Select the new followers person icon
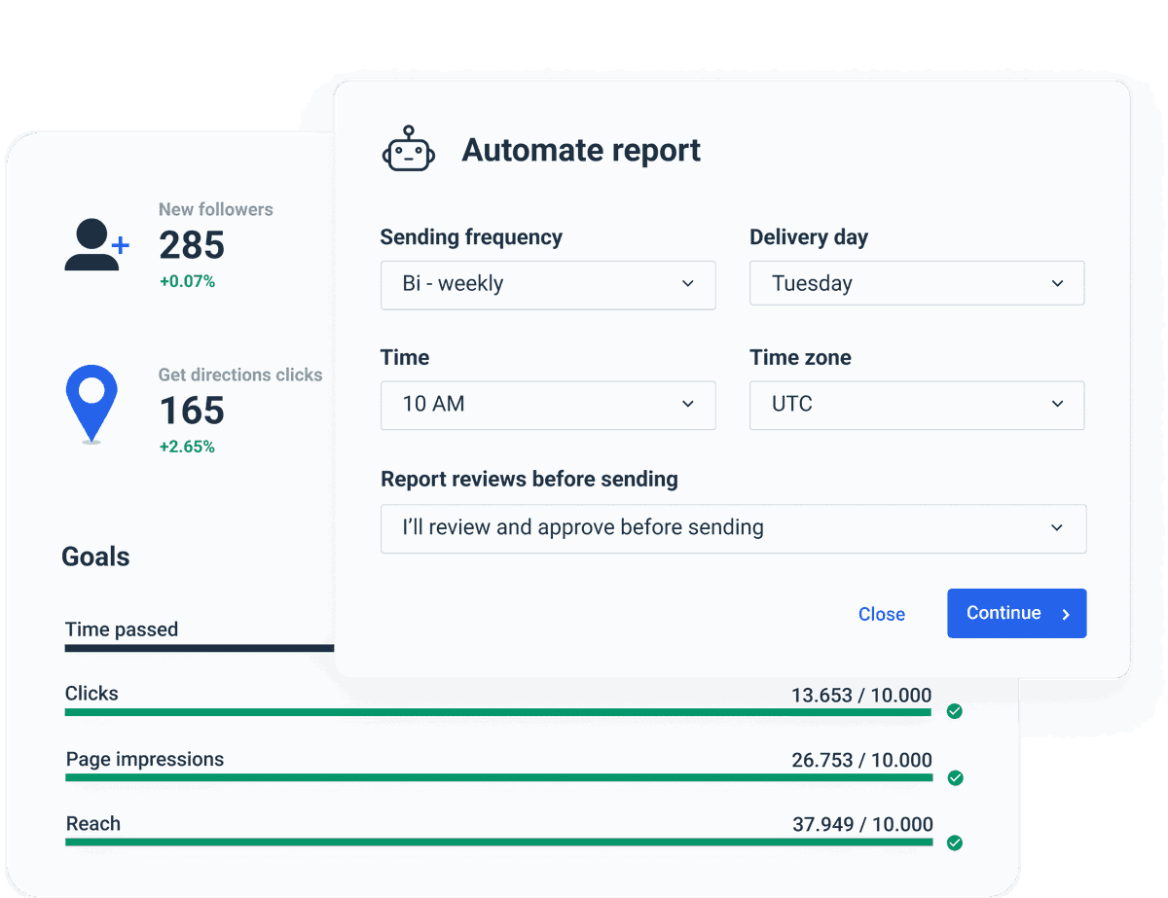 (x=94, y=243)
